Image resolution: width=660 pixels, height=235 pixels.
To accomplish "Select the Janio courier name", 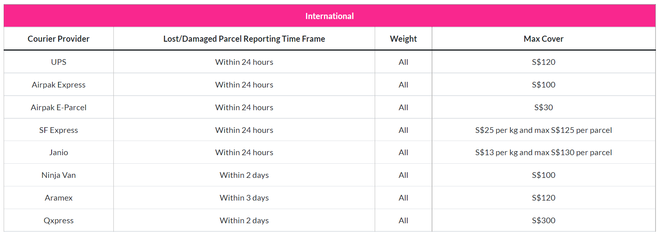I will 59,152.
